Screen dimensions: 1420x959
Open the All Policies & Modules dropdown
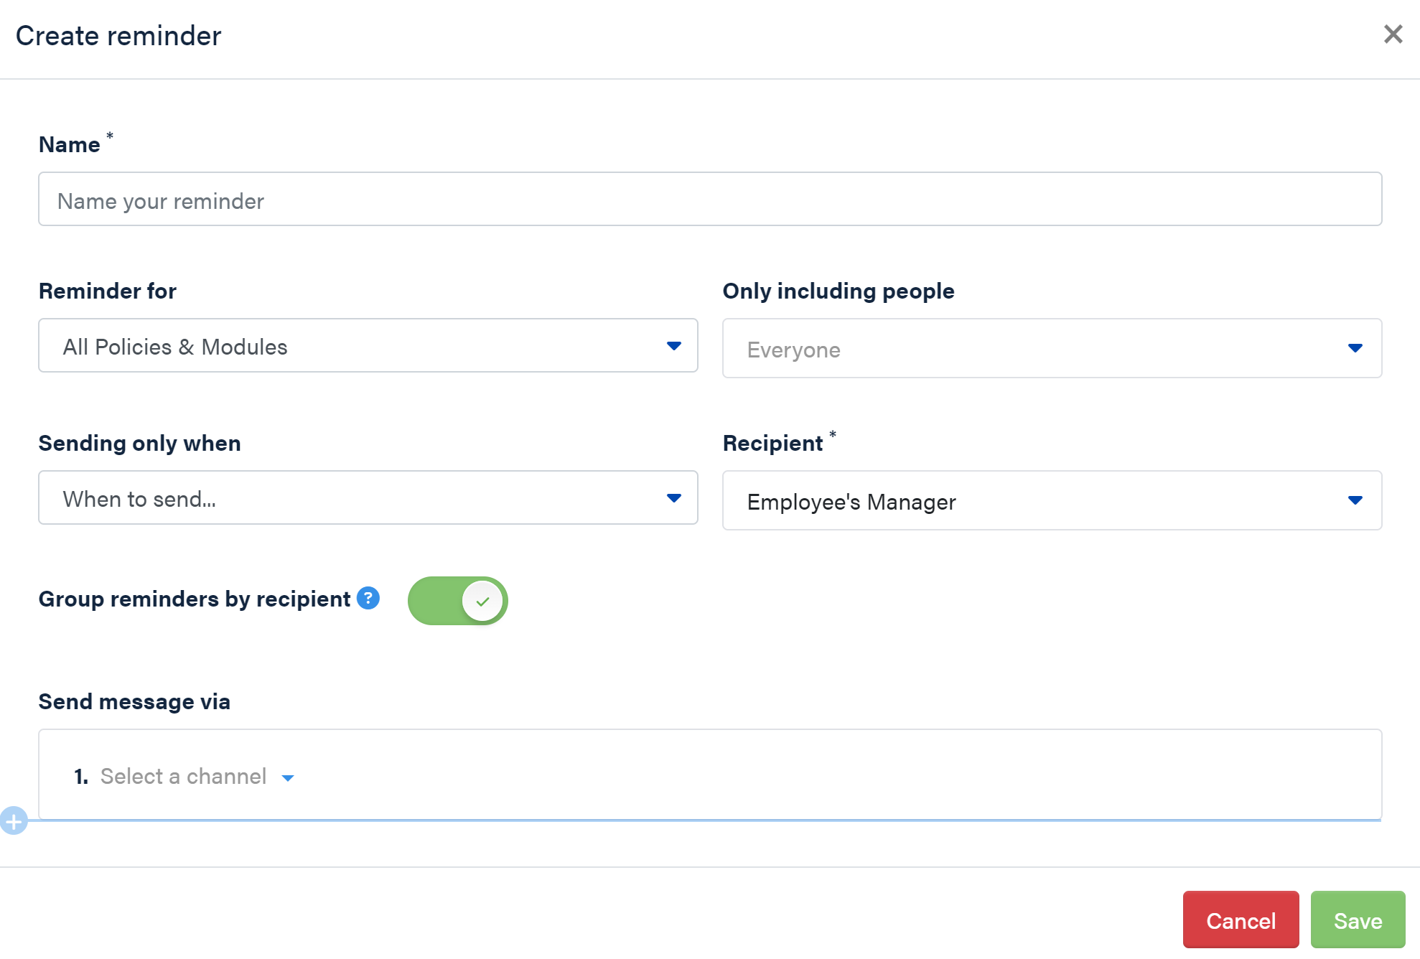coord(368,346)
